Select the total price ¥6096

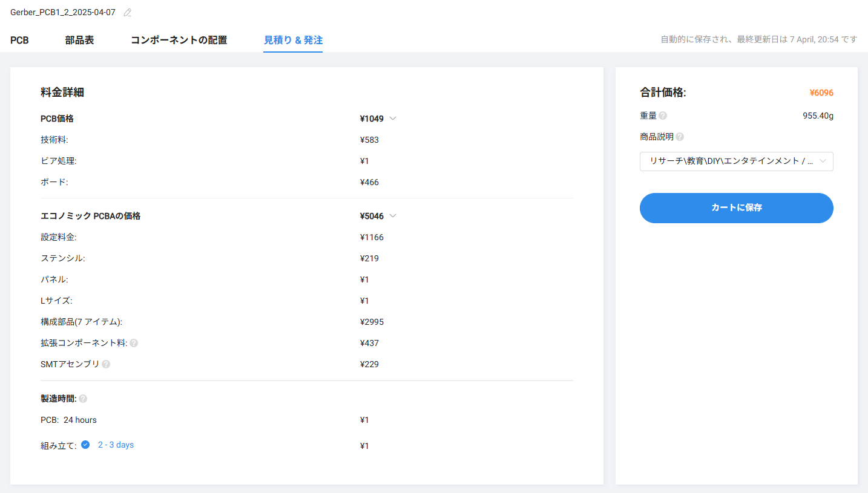[821, 93]
